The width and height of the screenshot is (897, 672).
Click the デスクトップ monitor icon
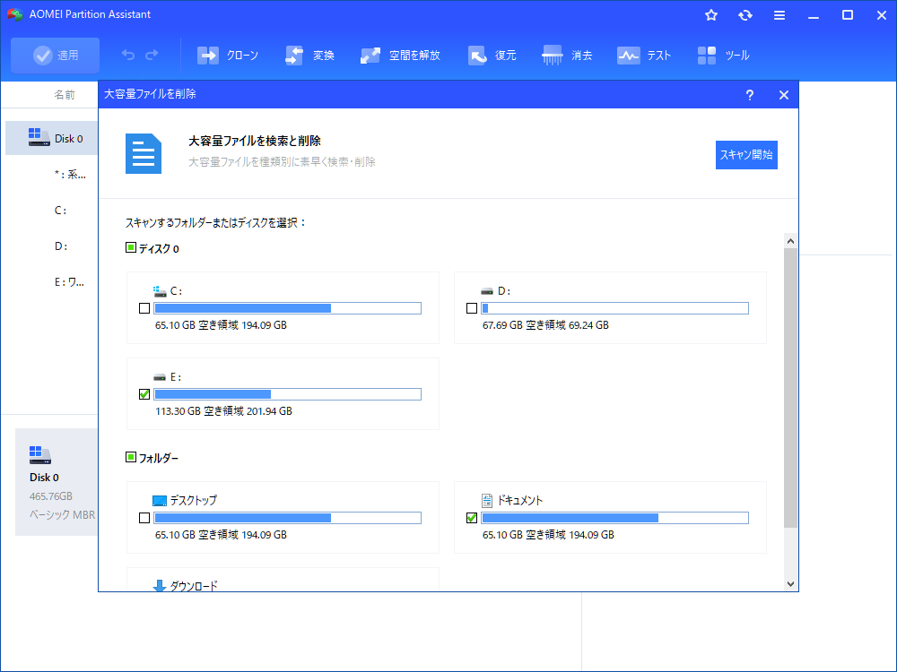pos(160,501)
